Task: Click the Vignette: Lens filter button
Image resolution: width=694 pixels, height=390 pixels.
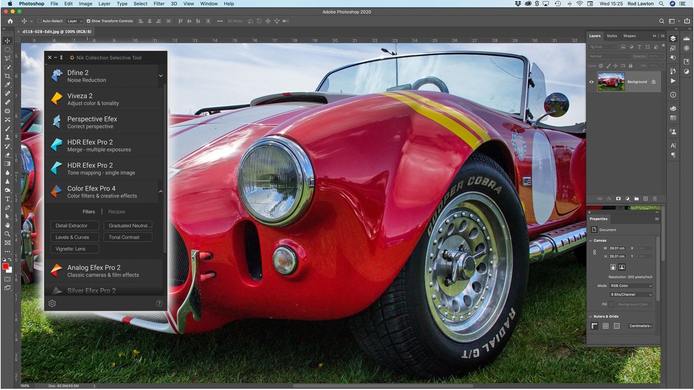Action: [74, 248]
